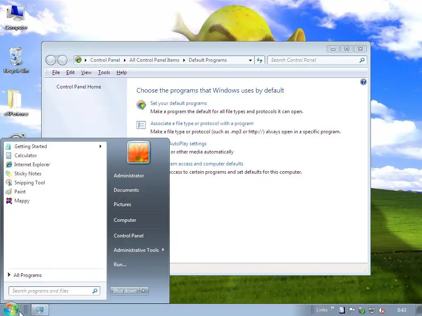Screen dimensions: 422x316
Task: Click the muted speaker volume tray icon
Action: pyautogui.click(x=381, y=310)
